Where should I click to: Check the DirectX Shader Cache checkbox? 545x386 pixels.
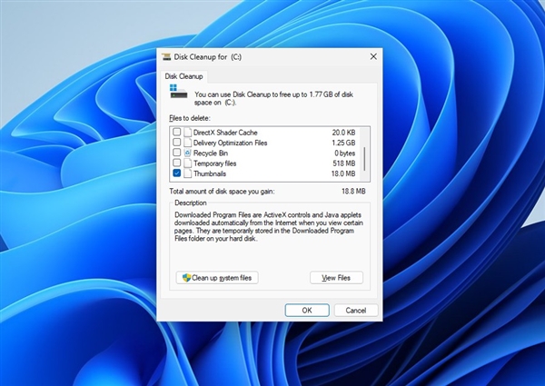pos(176,132)
